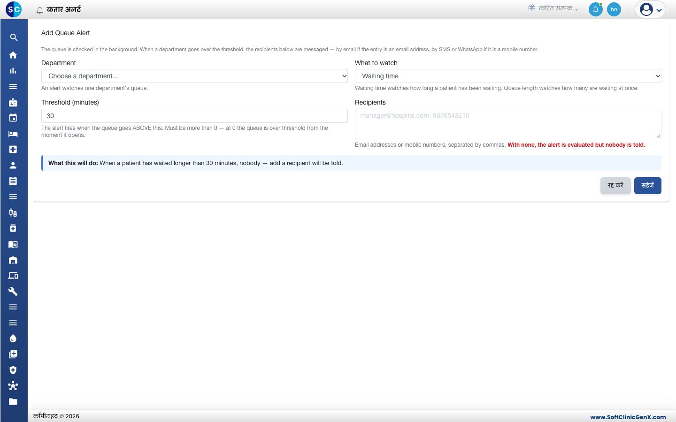The height and width of the screenshot is (422, 676).
Task: Open the medicine bottles pharmacy icon
Action: point(13,213)
